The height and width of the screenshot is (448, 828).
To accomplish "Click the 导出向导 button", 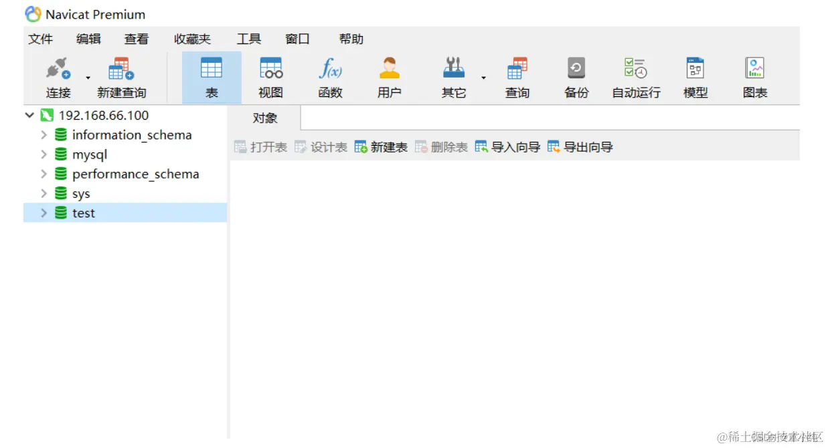I will point(580,147).
